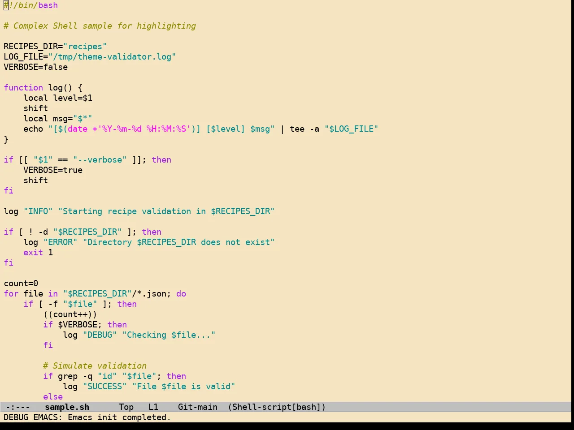Click the VERBOSE=true line
The width and height of the screenshot is (574, 430).
coord(53,170)
